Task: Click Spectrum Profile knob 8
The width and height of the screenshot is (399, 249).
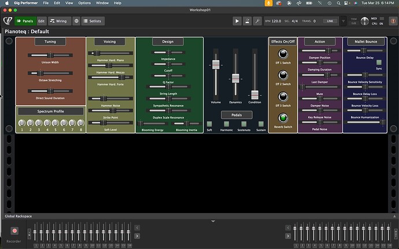Action: click(x=80, y=123)
